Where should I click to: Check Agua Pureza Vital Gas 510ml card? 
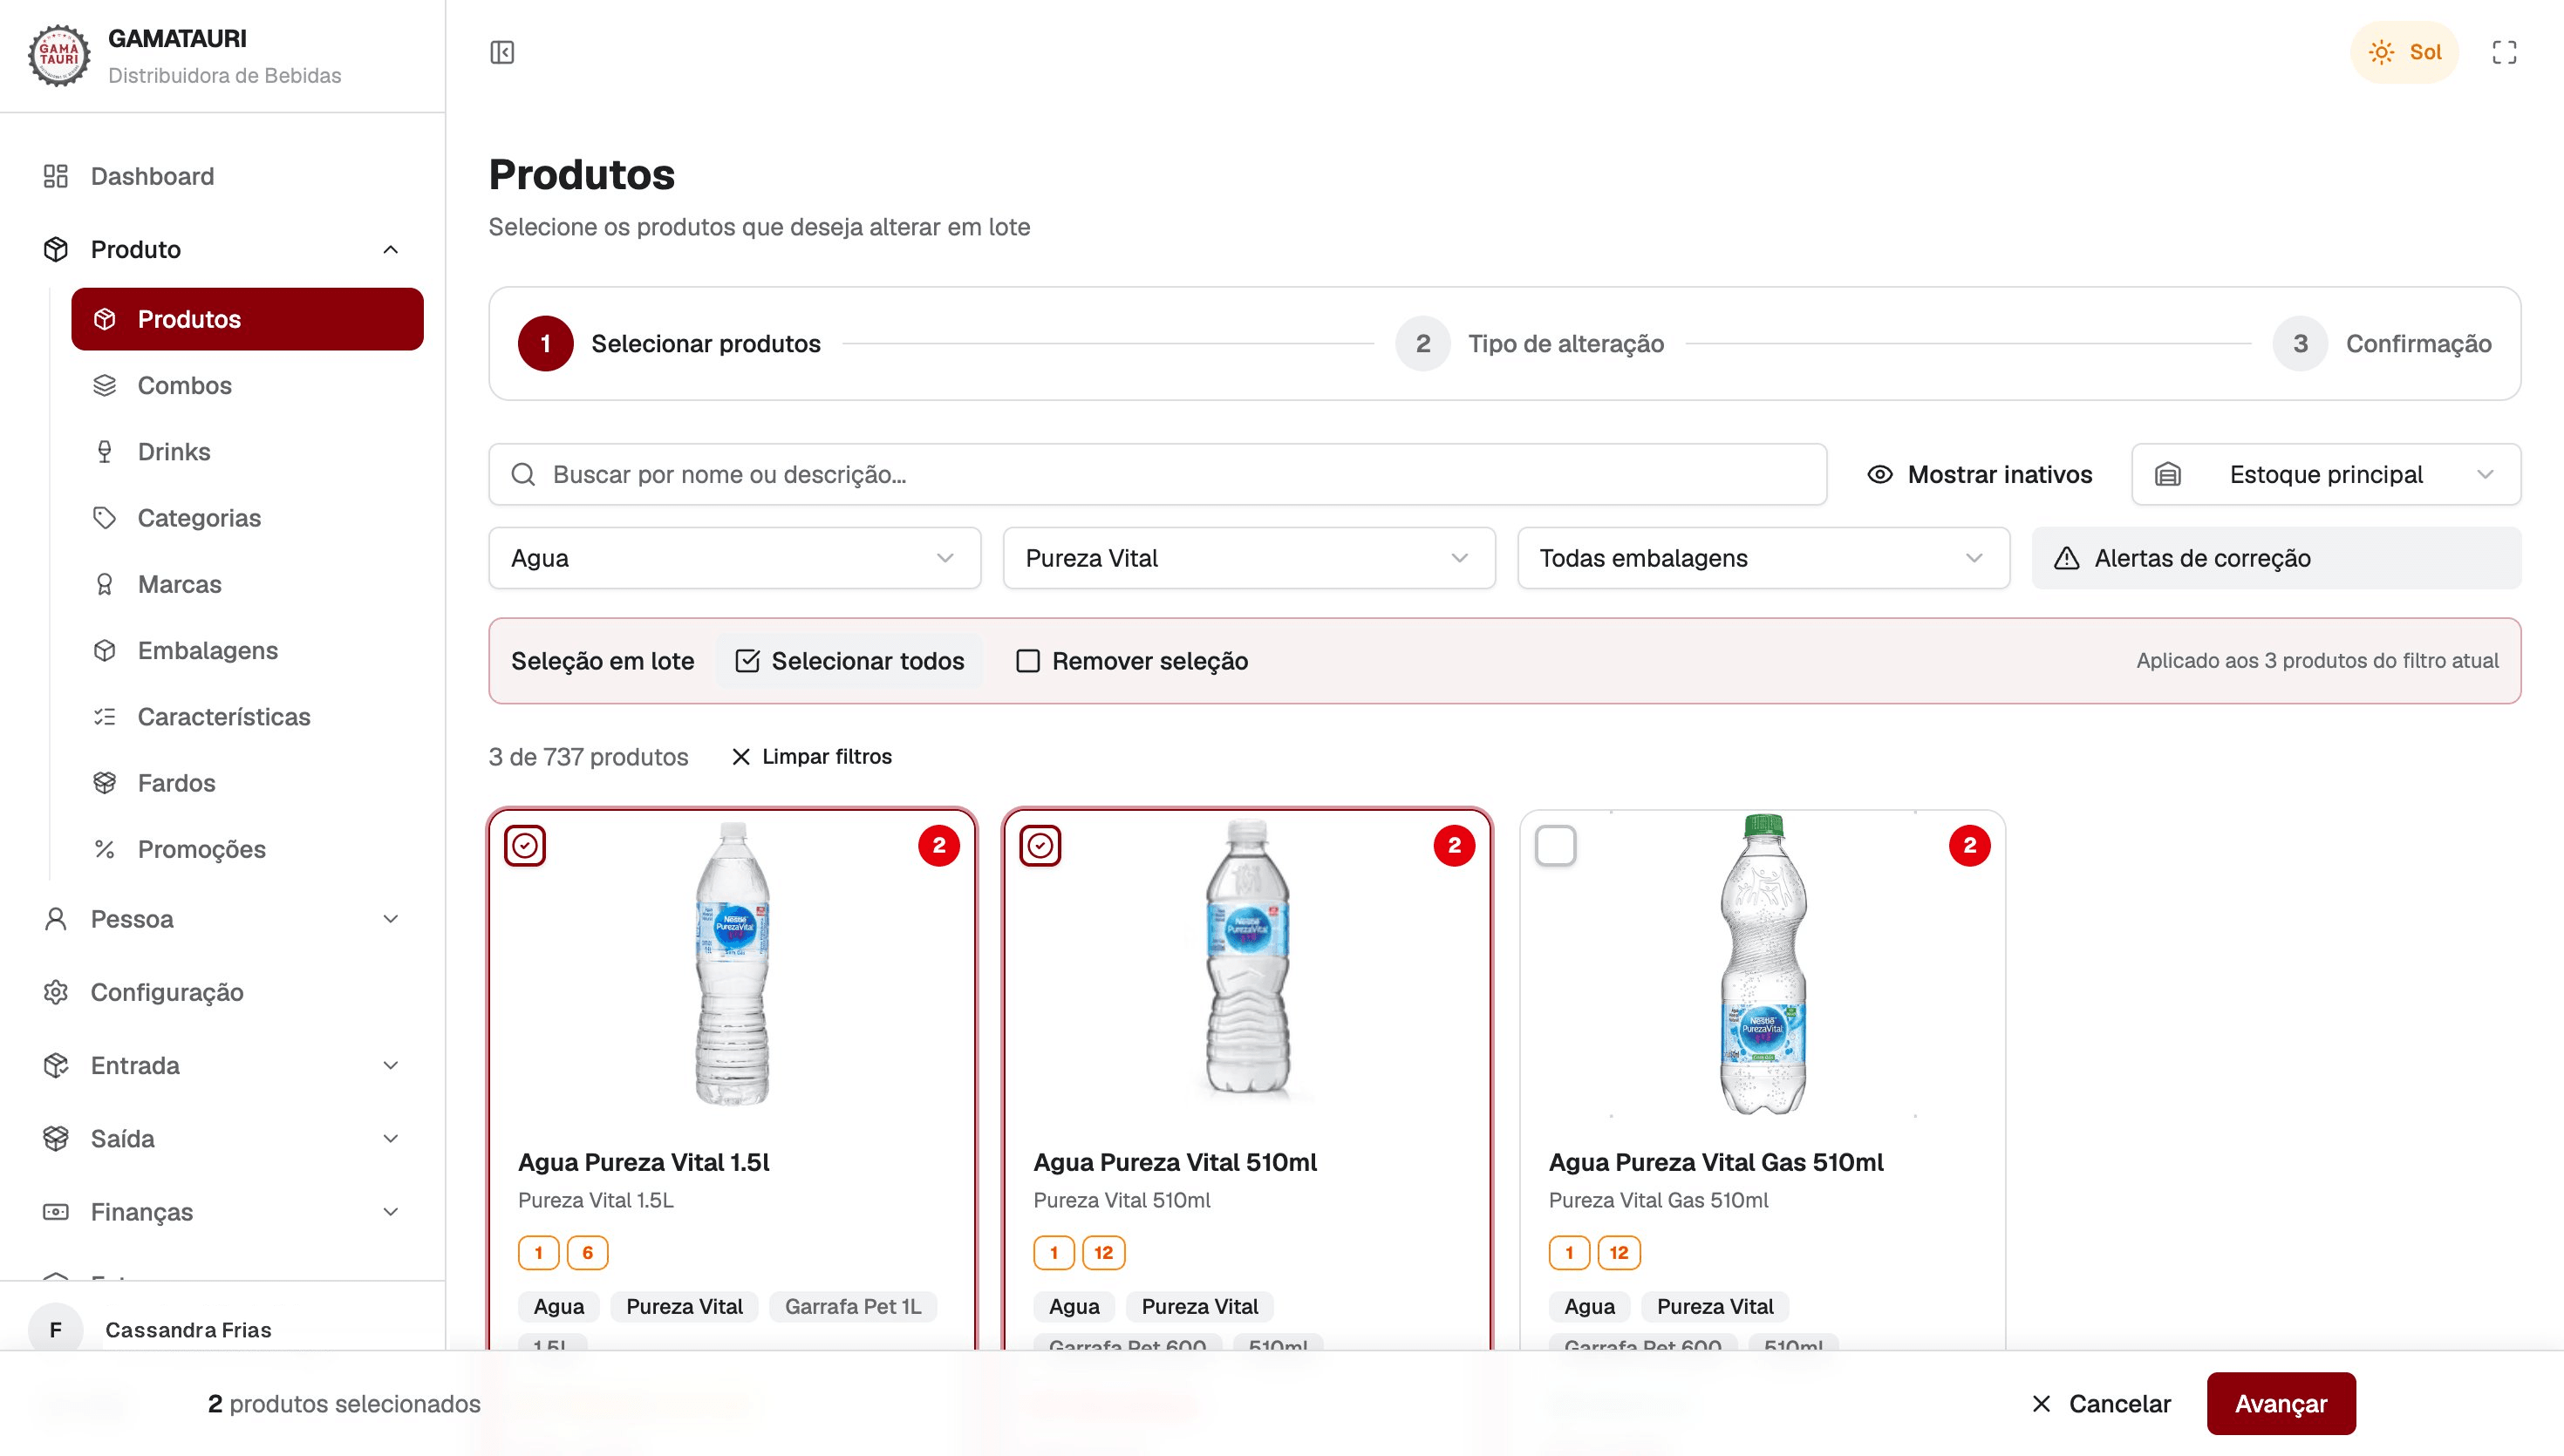pos(1555,846)
